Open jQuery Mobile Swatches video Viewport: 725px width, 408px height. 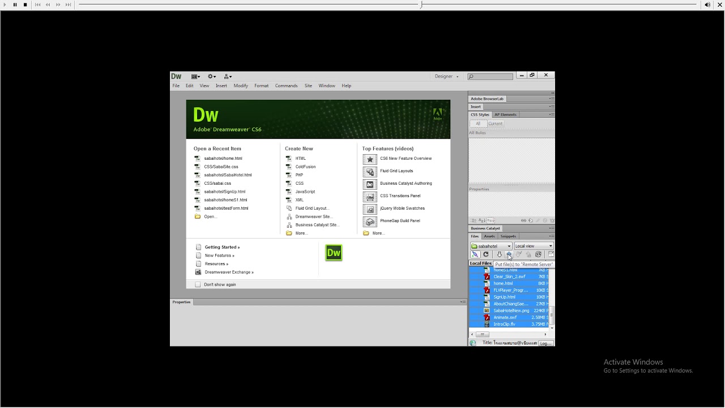click(x=402, y=209)
